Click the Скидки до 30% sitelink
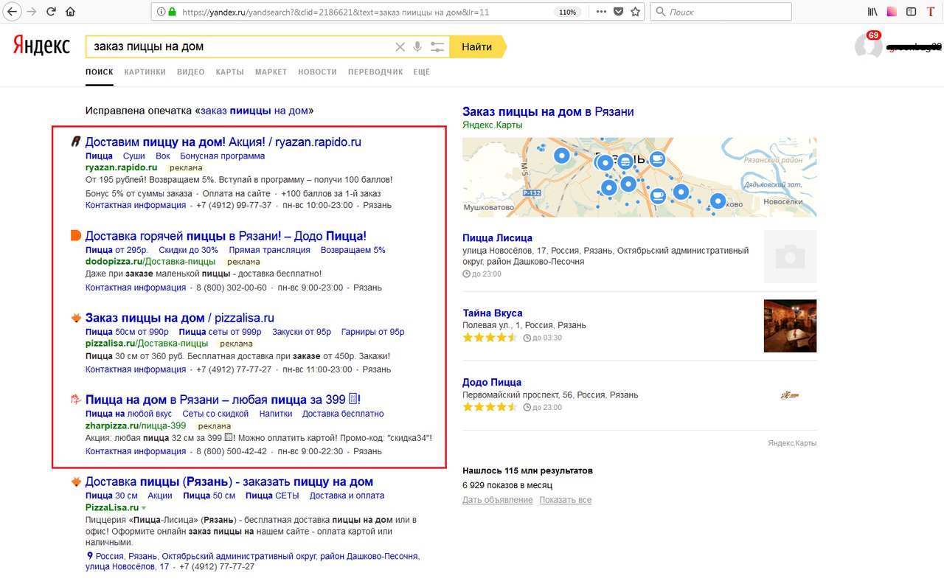The height and width of the screenshot is (584, 944). [188, 250]
